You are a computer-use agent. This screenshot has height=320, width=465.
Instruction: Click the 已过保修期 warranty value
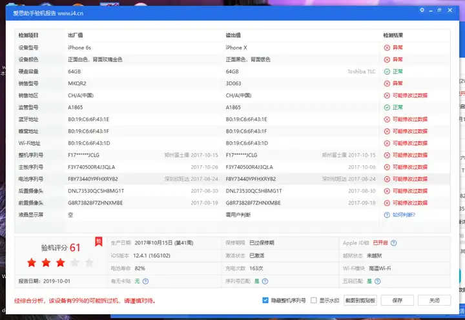[262, 243]
